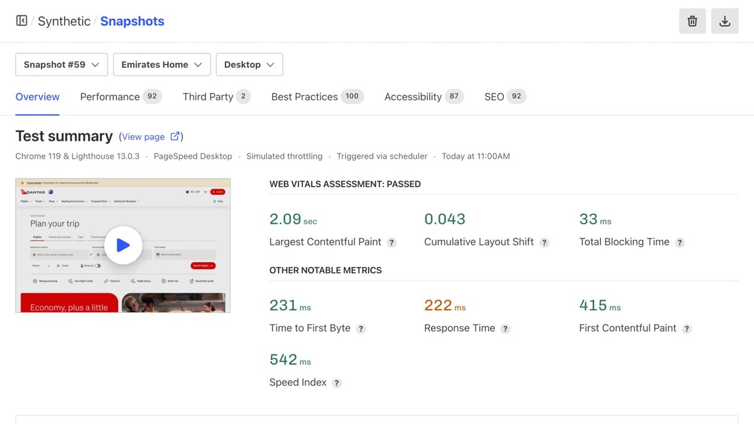Show help for First Contentful Paint
Image resolution: width=754 pixels, height=424 pixels.
[x=687, y=329]
